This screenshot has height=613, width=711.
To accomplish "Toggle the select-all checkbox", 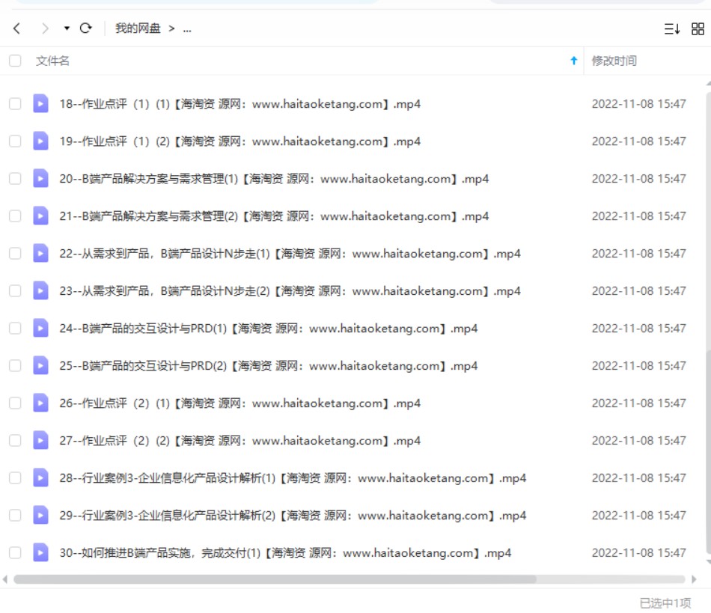I will click(15, 61).
